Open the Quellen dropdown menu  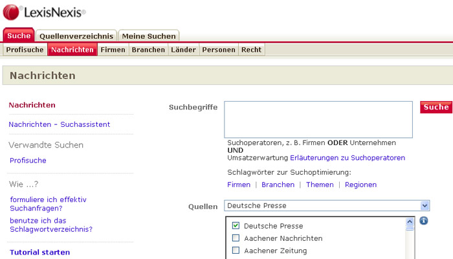425,206
